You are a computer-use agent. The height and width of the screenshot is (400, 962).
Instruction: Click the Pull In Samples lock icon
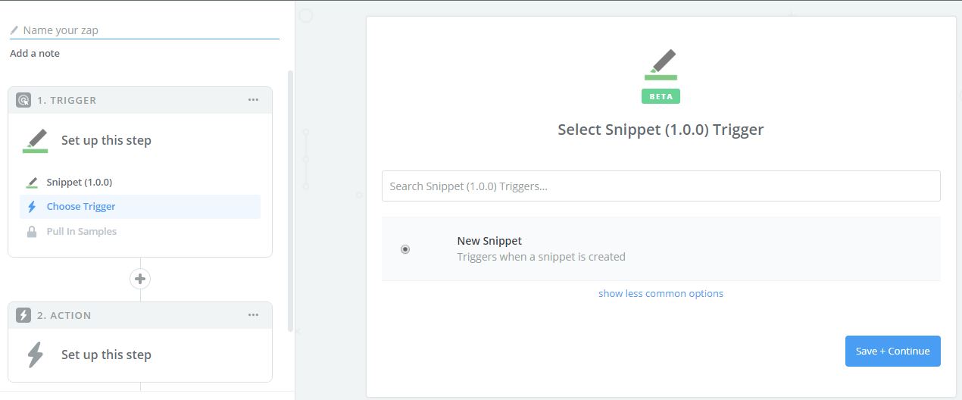pyautogui.click(x=32, y=232)
